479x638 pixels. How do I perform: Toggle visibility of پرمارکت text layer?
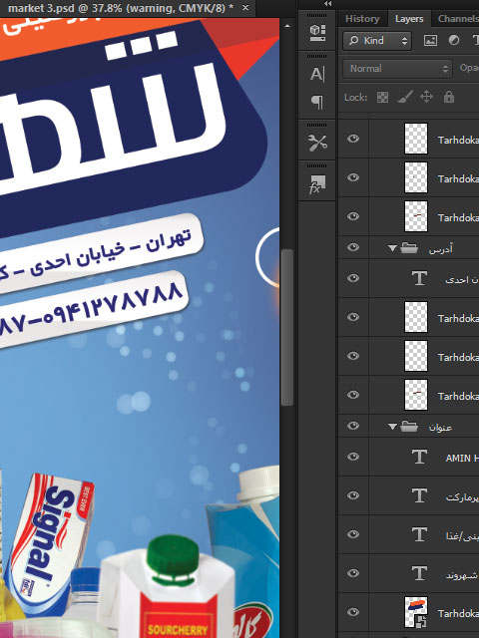coord(353,495)
